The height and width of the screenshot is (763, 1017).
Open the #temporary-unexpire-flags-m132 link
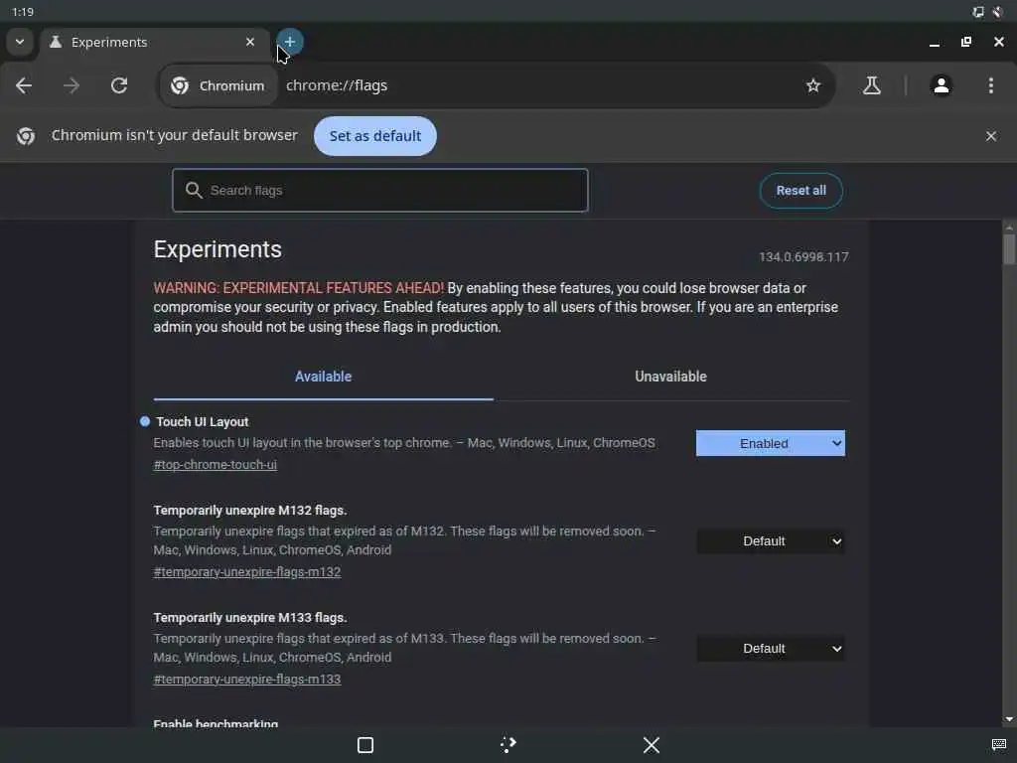(247, 571)
